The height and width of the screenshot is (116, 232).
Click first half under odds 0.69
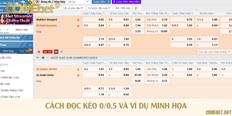(x=207, y=26)
